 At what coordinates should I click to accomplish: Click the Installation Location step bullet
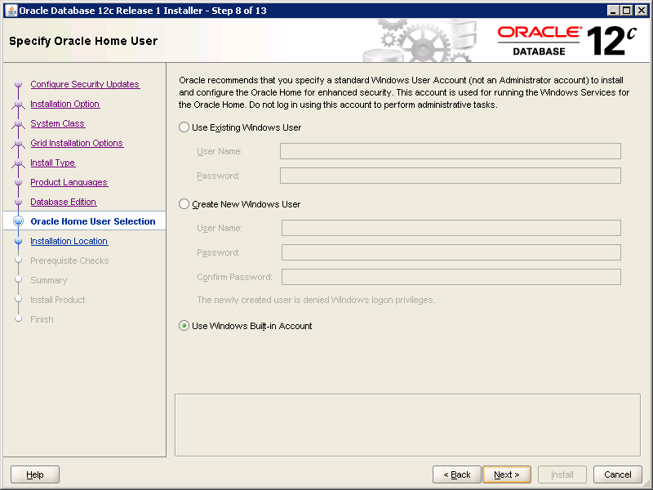click(x=18, y=241)
